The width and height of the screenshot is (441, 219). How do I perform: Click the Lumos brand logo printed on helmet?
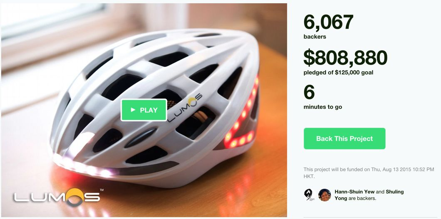(185, 108)
